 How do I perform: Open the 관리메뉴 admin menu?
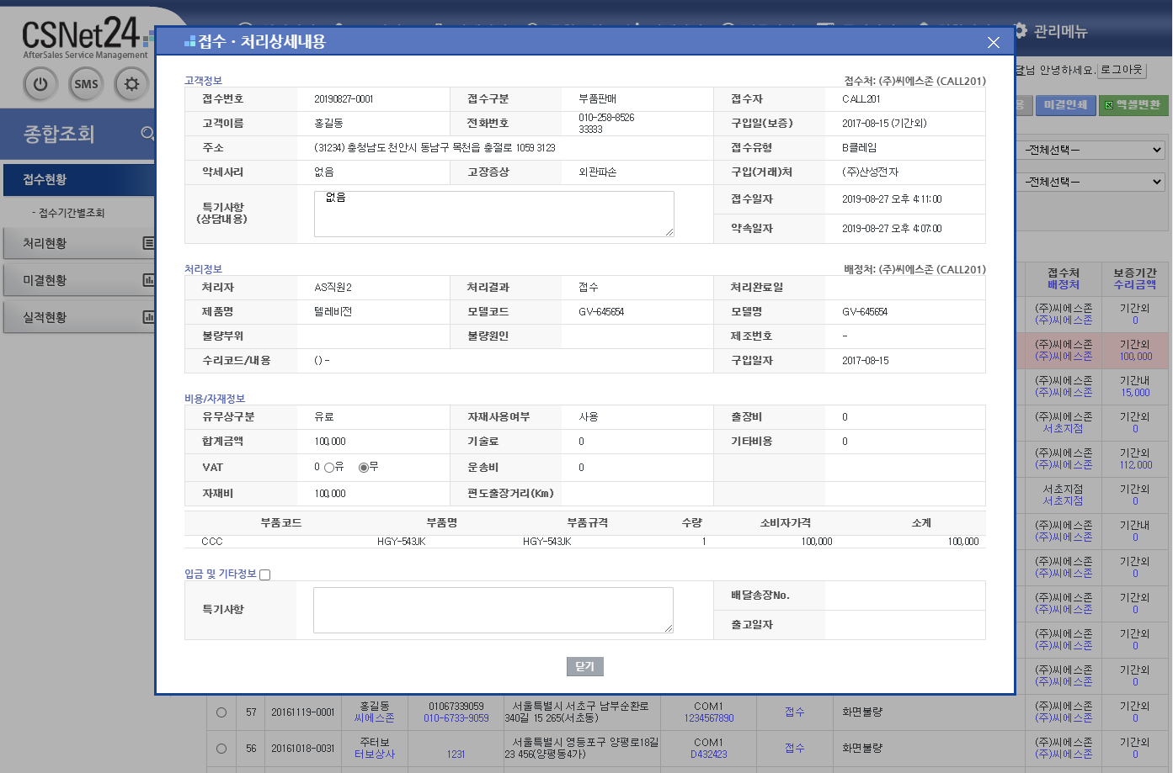[x=1052, y=31]
